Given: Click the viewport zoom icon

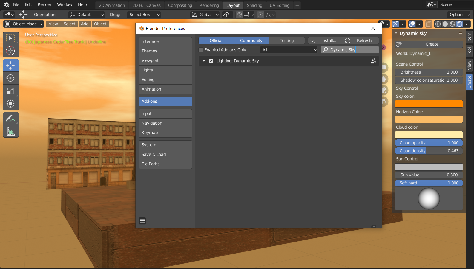Looking at the screenshot, I should click(384, 67).
